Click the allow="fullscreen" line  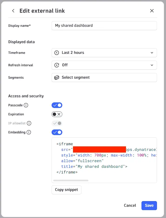pos(82,161)
